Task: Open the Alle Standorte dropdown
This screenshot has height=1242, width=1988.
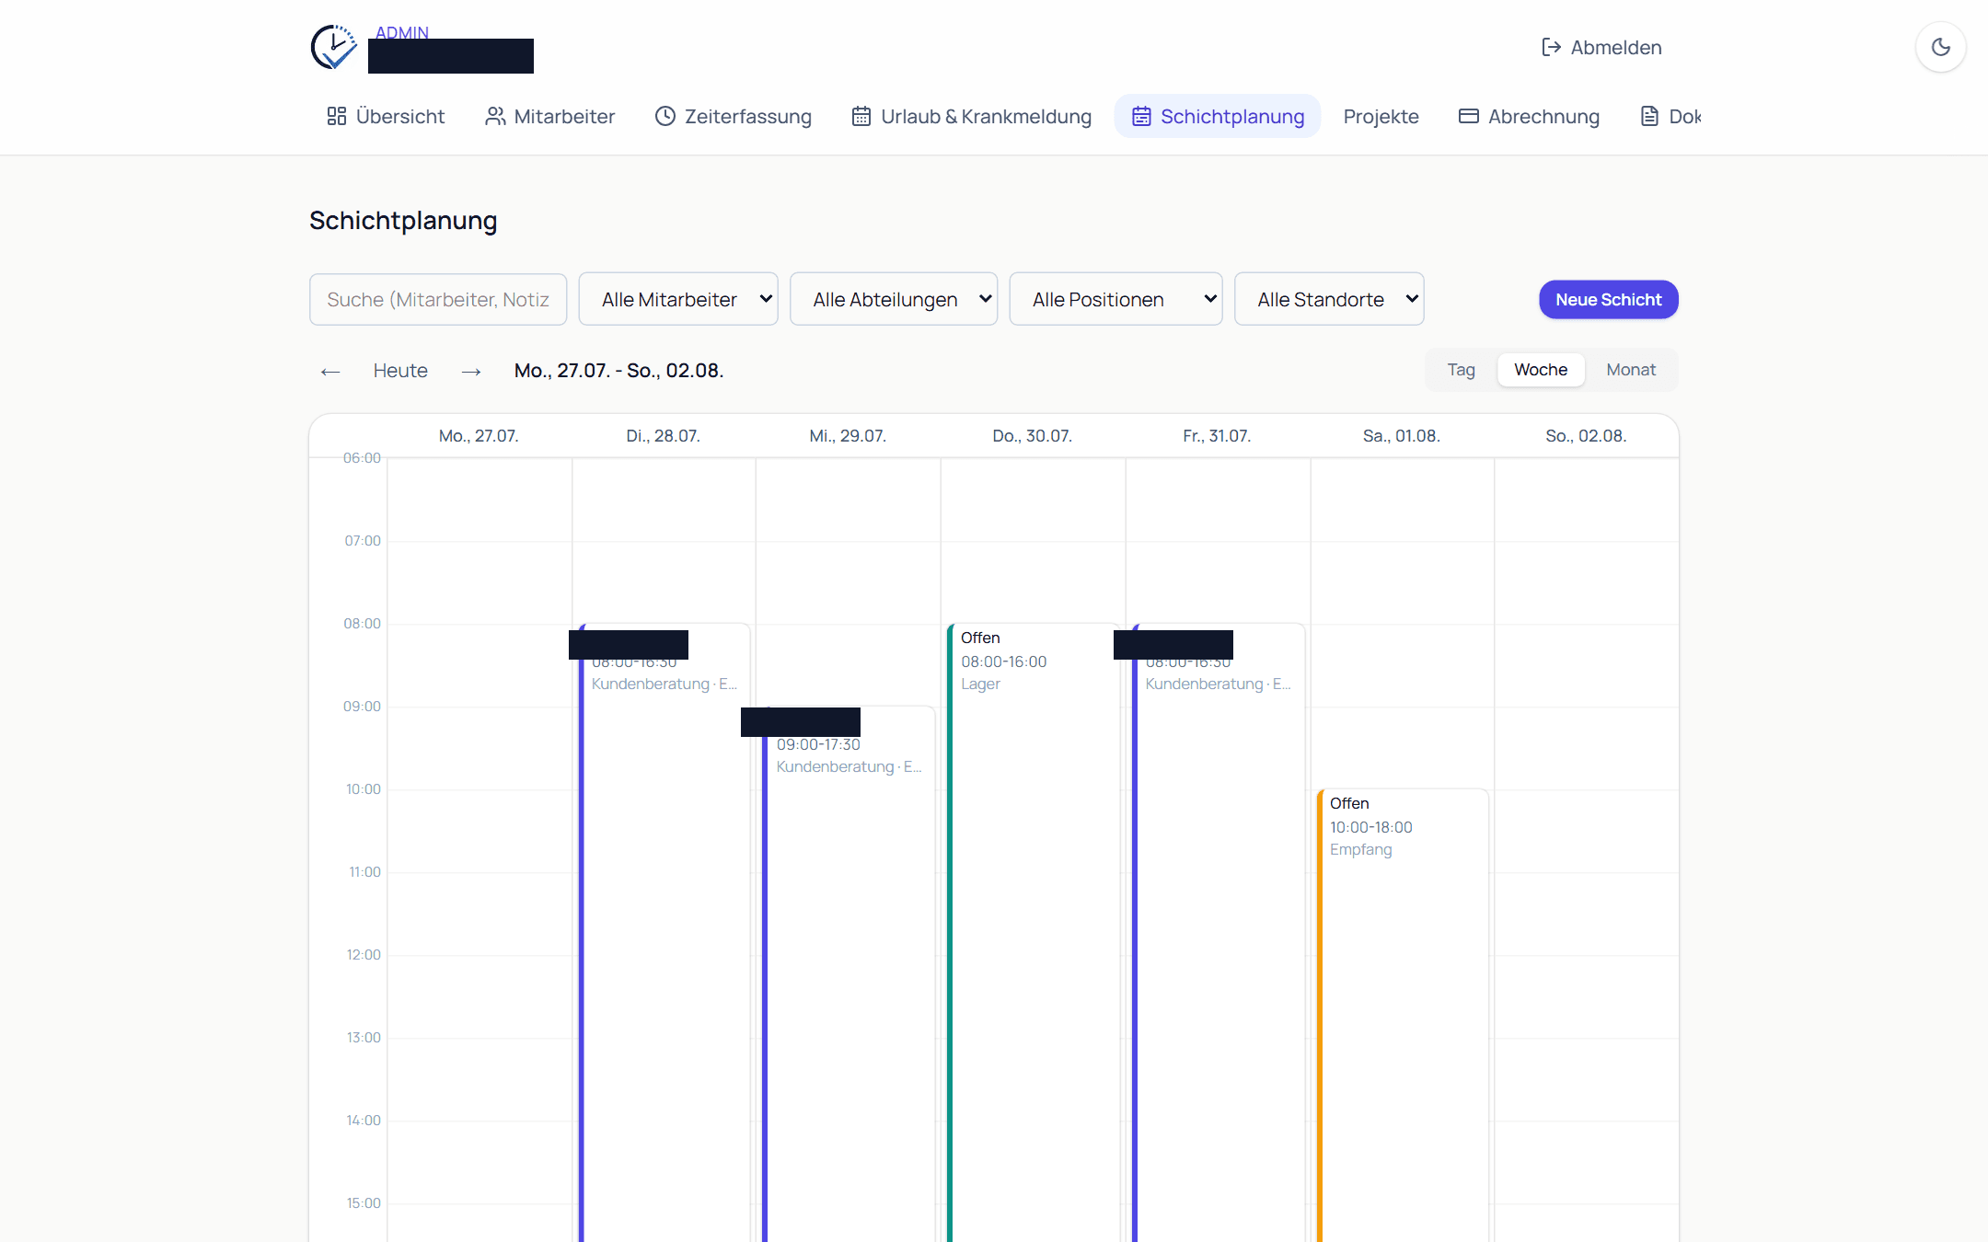Action: (1329, 299)
